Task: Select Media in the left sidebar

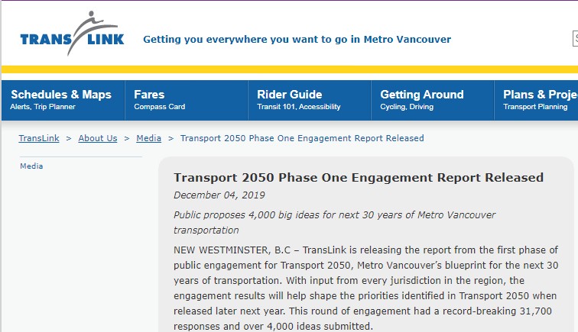Action: pyautogui.click(x=31, y=166)
